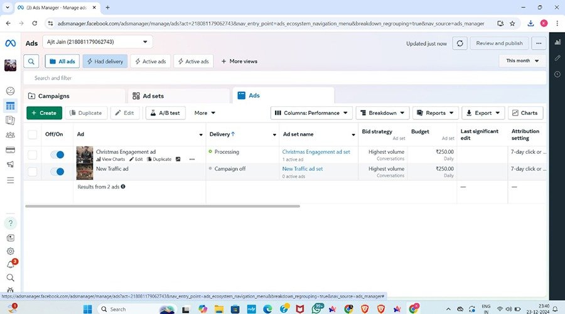Open Microsoft Edge from the taskbar
565x314 pixels.
click(267, 309)
